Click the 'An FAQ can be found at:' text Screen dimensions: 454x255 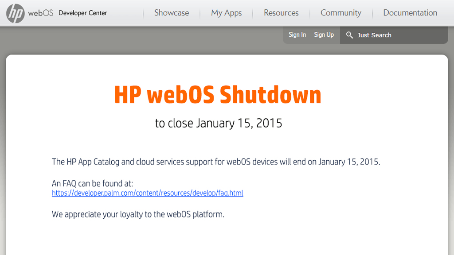92,183
